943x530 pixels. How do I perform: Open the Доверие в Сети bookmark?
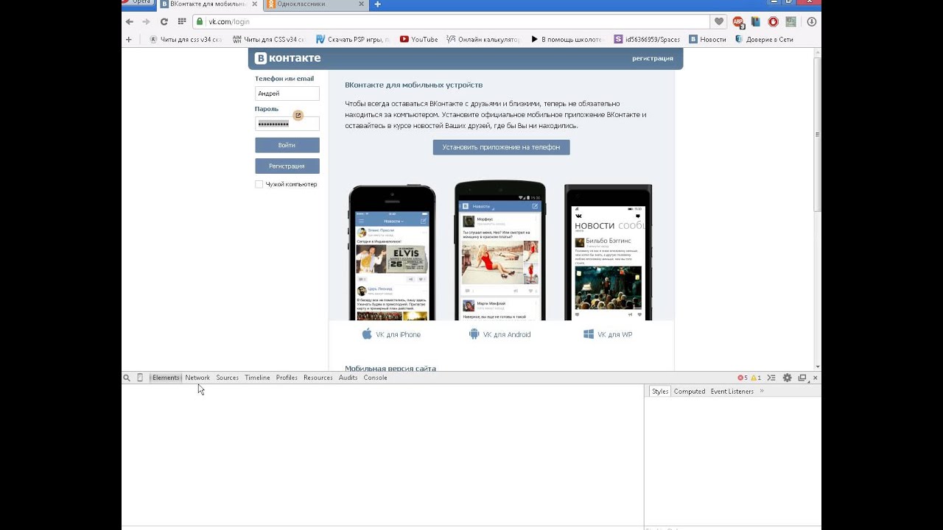pos(764,39)
